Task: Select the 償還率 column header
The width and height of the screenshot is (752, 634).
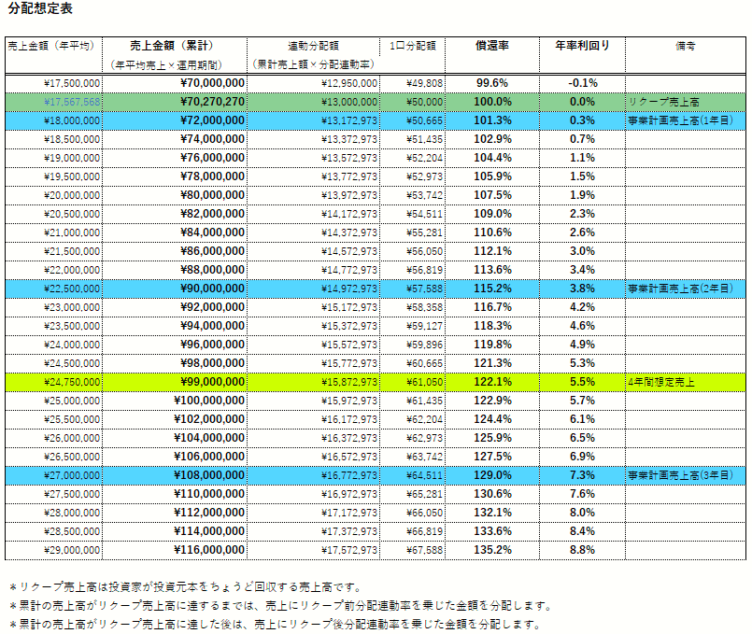Action: tap(492, 45)
